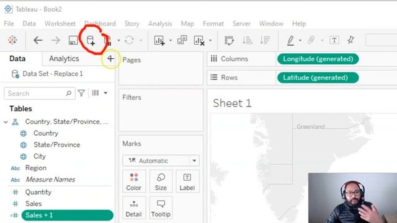Click the search magnifier icon
Image resolution: width=397 pixels, height=223 pixels.
point(69,94)
